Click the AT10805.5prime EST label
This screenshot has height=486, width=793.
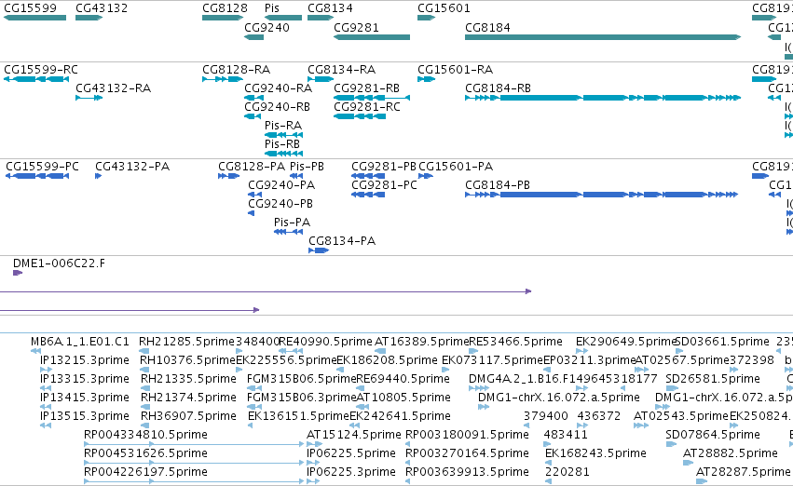tap(403, 398)
